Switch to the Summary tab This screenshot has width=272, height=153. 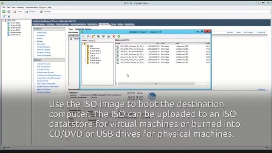click(51, 25)
